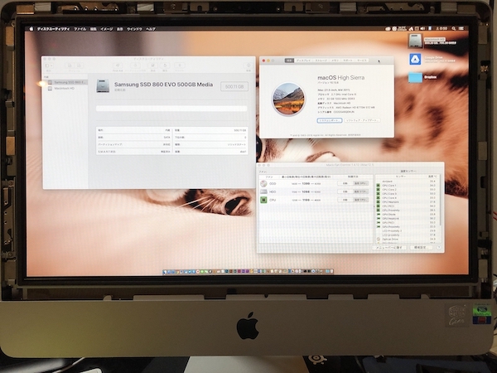
Task: Switch to the メモリ tab
Action: [335, 61]
